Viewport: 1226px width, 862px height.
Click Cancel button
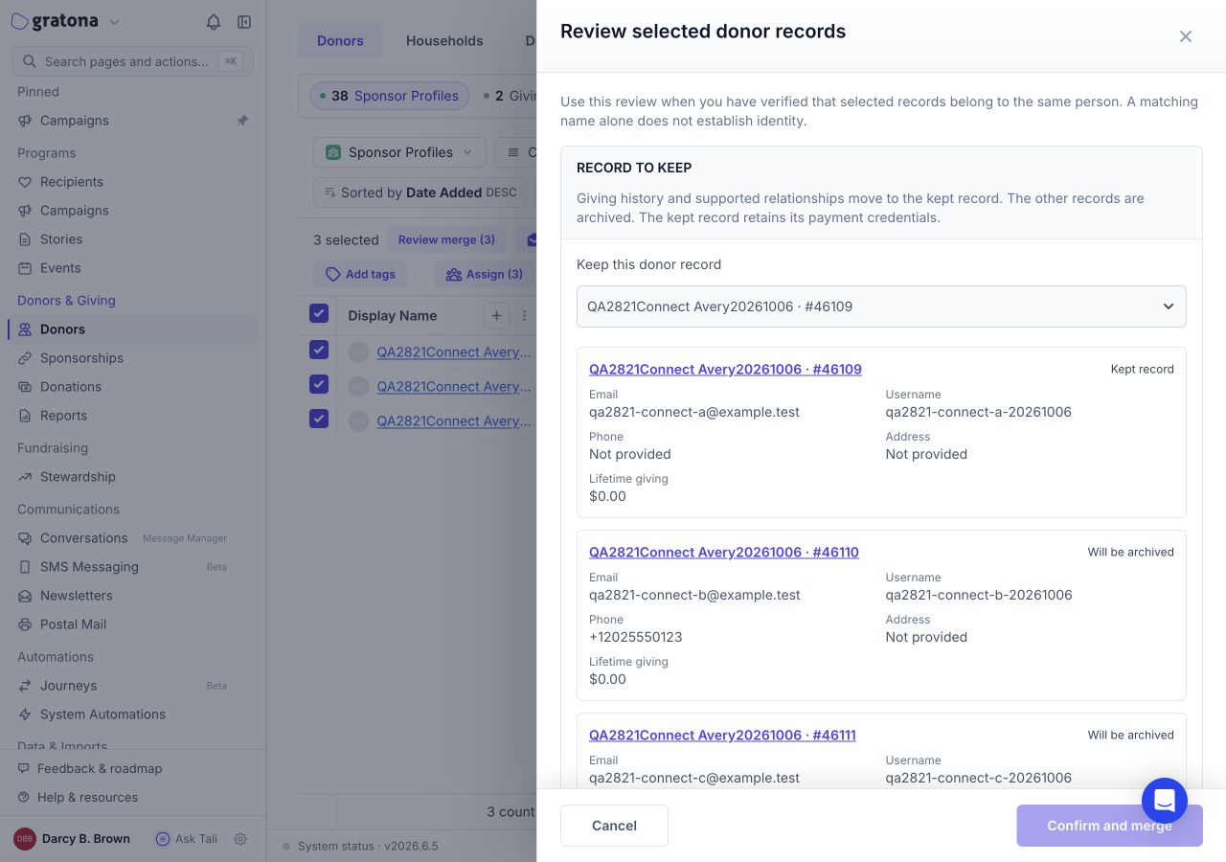coord(614,826)
